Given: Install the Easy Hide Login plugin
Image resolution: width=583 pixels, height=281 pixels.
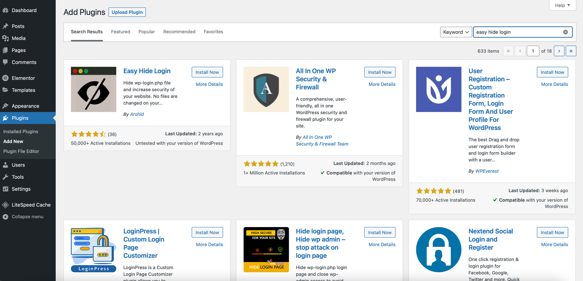Looking at the screenshot, I should (x=207, y=72).
